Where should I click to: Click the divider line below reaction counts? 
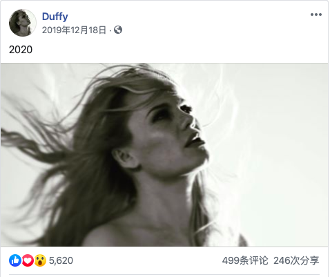coord(164,274)
